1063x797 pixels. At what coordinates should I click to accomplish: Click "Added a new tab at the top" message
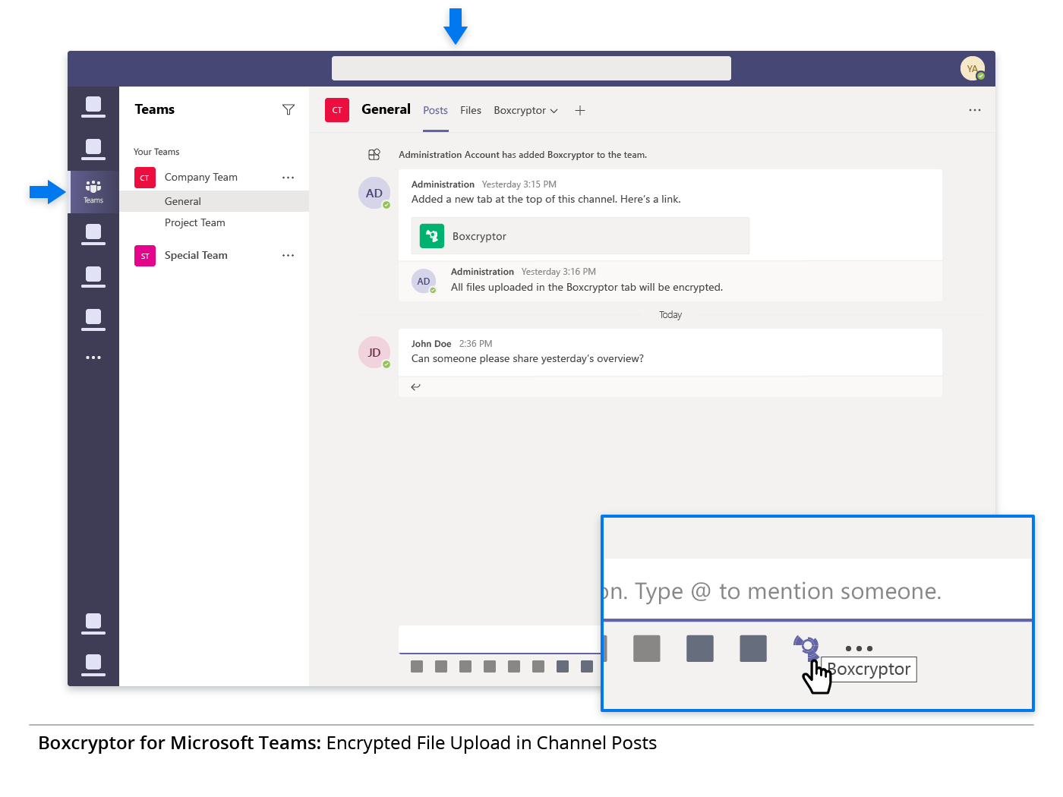(x=546, y=200)
